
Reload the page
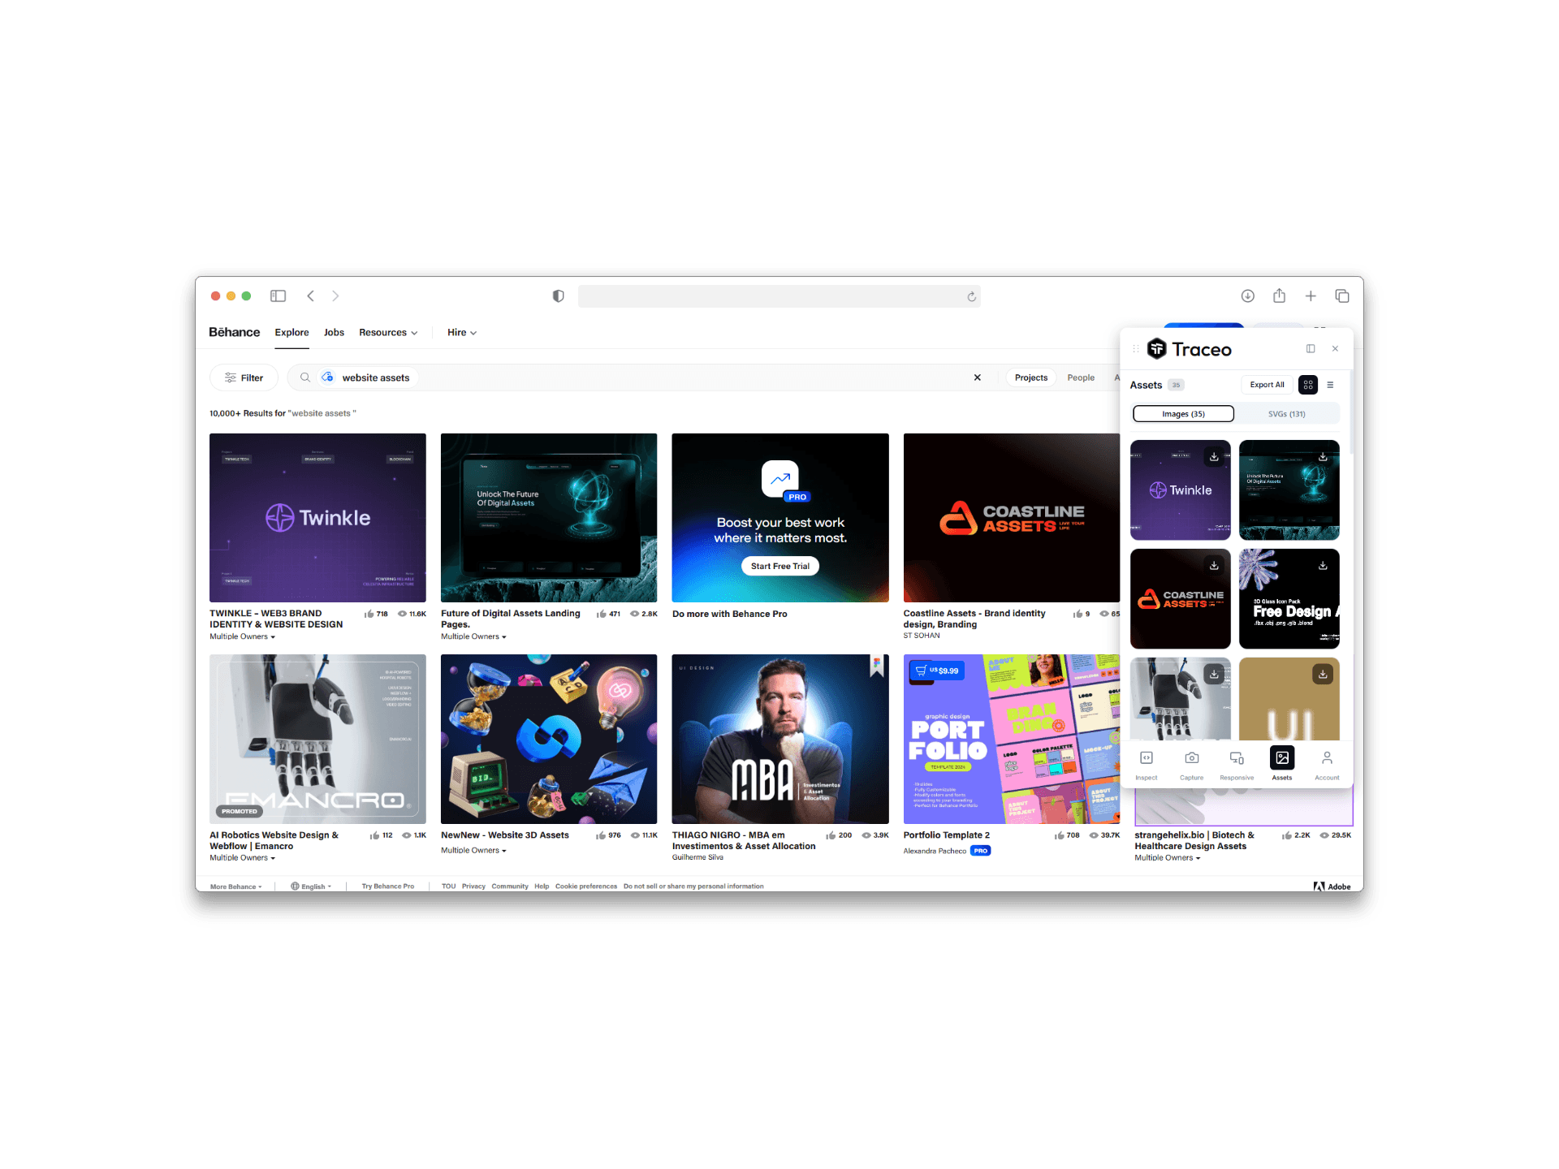971,297
